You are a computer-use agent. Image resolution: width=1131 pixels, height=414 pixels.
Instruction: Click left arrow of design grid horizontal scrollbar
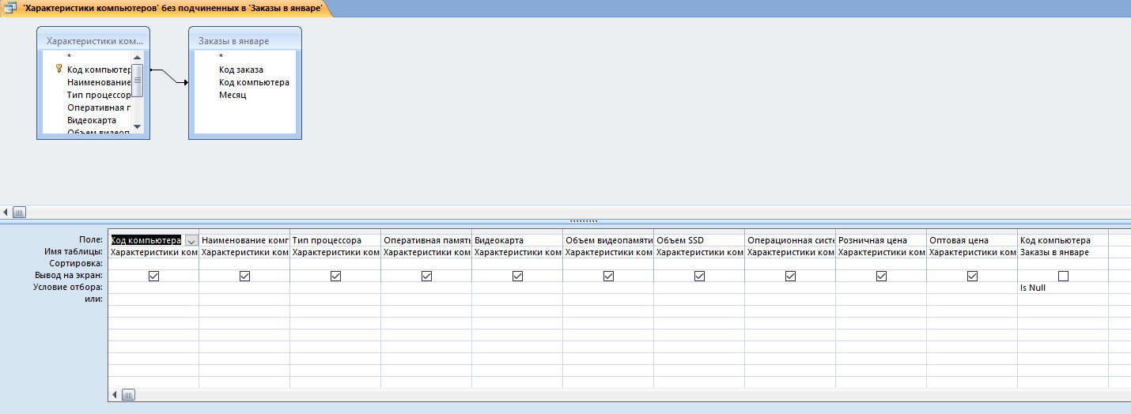click(x=115, y=394)
